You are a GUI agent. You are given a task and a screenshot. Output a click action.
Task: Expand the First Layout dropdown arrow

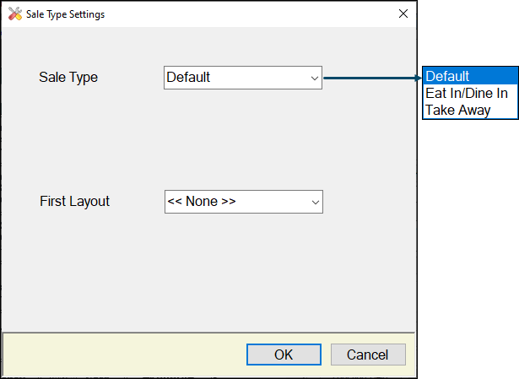click(x=316, y=202)
